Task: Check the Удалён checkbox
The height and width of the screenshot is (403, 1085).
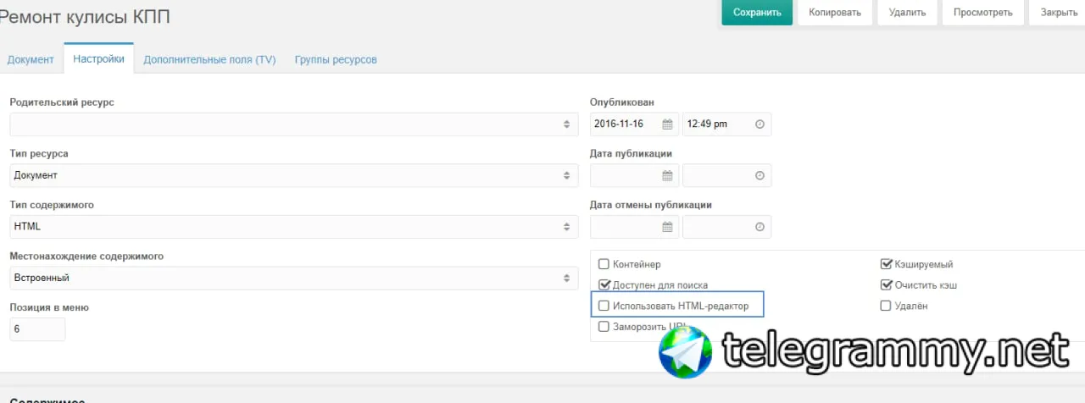Action: [x=886, y=306]
